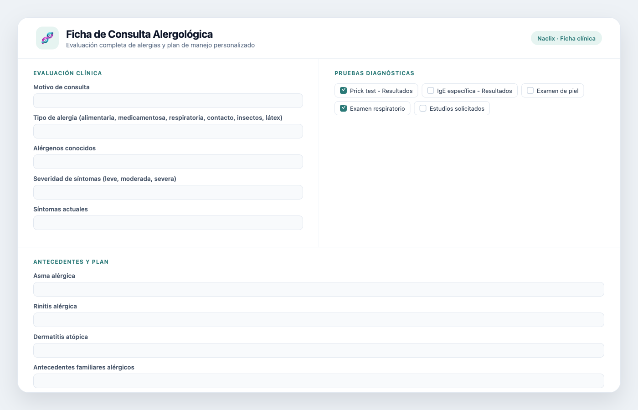
Task: Uncheck the Examen respiratorio checkbox
Action: point(344,108)
